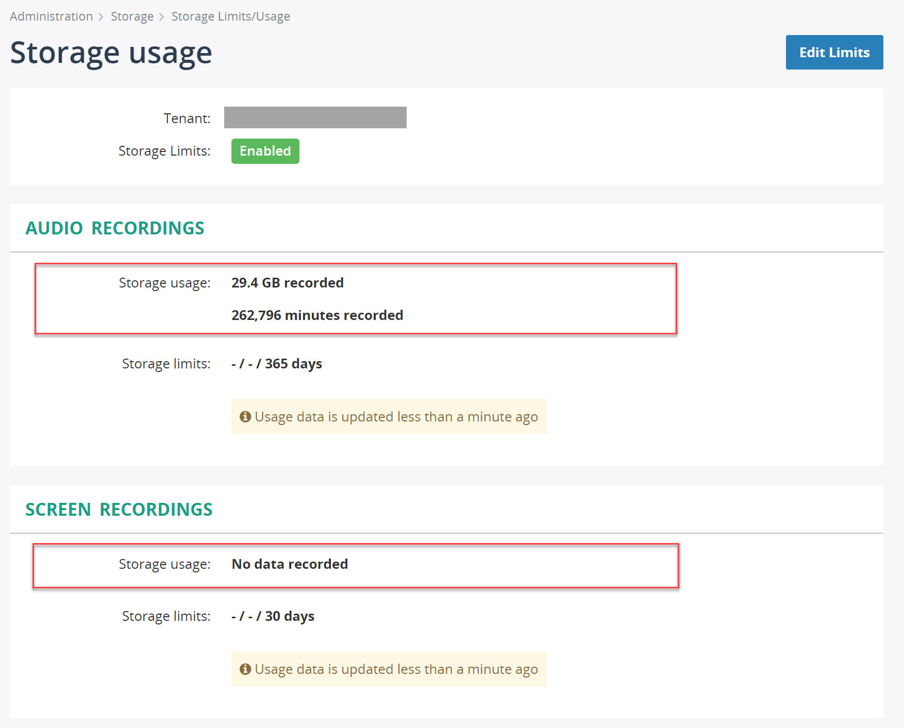Click the 'Tenant:' label
This screenshot has width=904, height=728.
(187, 118)
